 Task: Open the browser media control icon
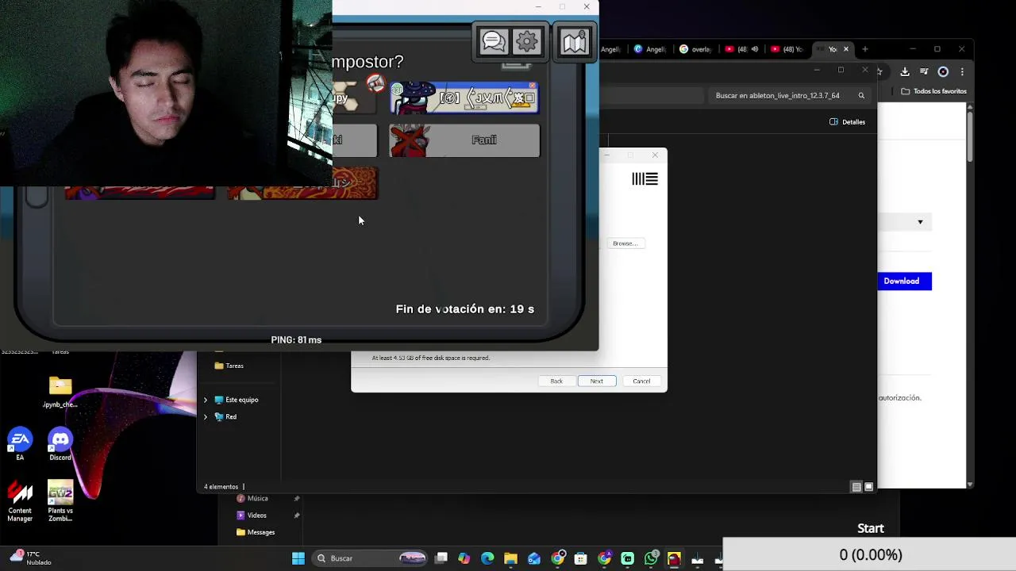point(924,72)
